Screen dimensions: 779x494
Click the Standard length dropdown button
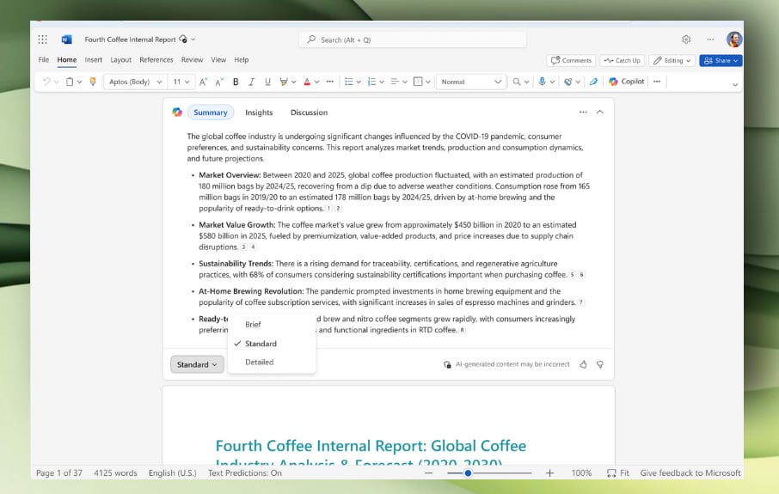point(197,364)
